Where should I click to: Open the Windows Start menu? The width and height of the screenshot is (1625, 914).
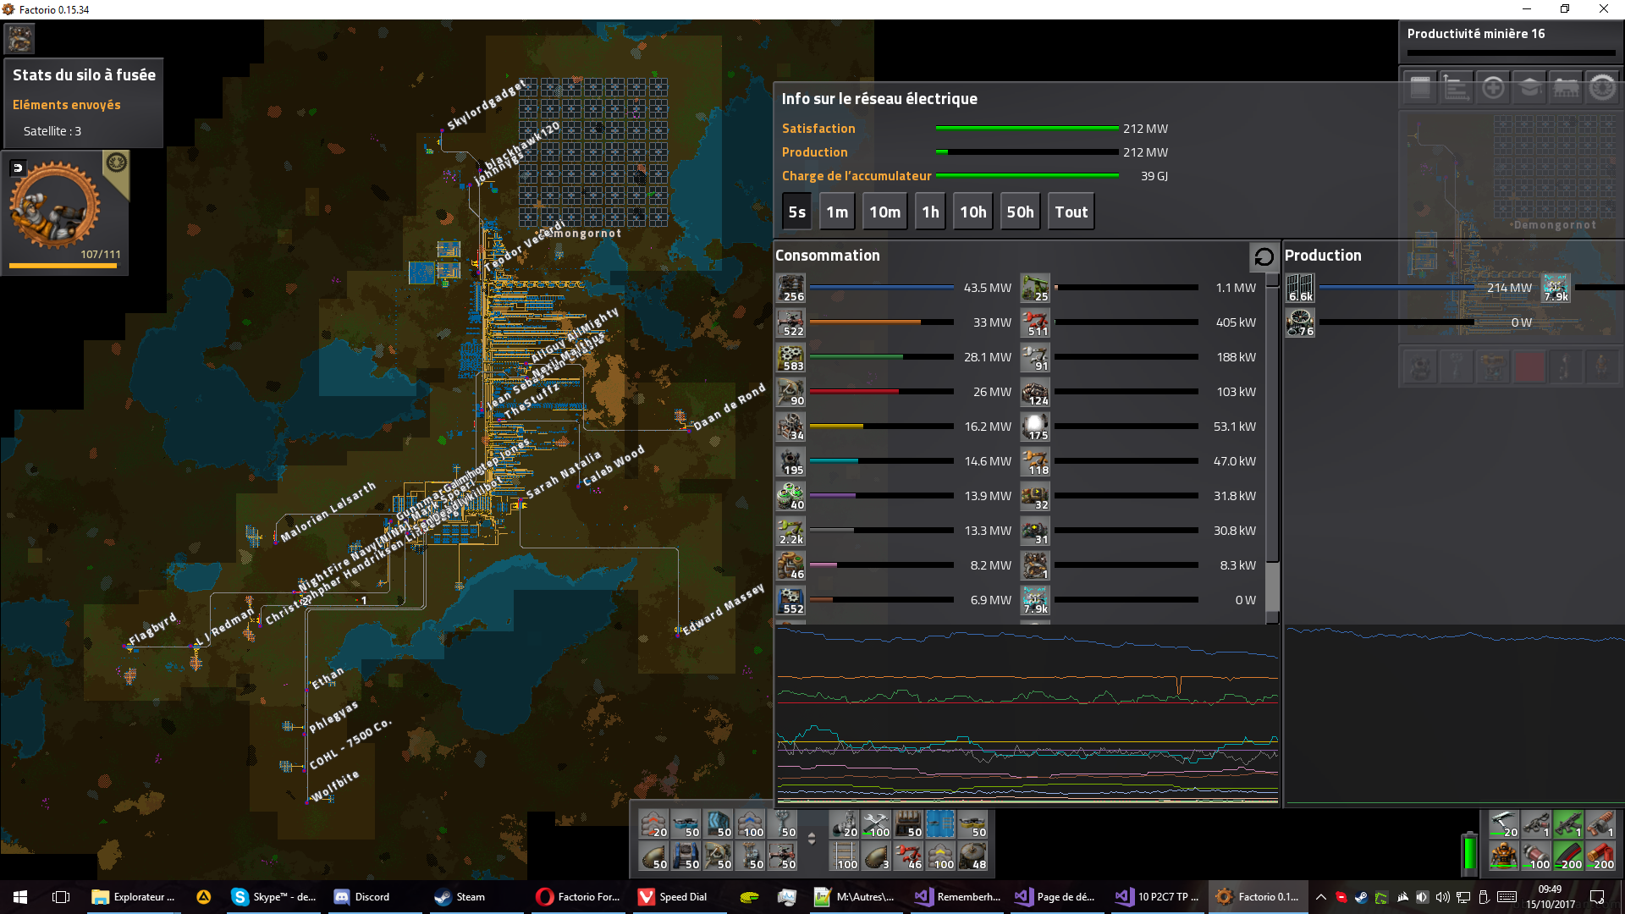(20, 897)
